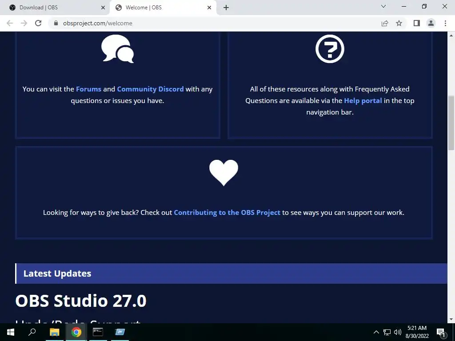
Task: Open a new browser tab
Action: click(226, 8)
